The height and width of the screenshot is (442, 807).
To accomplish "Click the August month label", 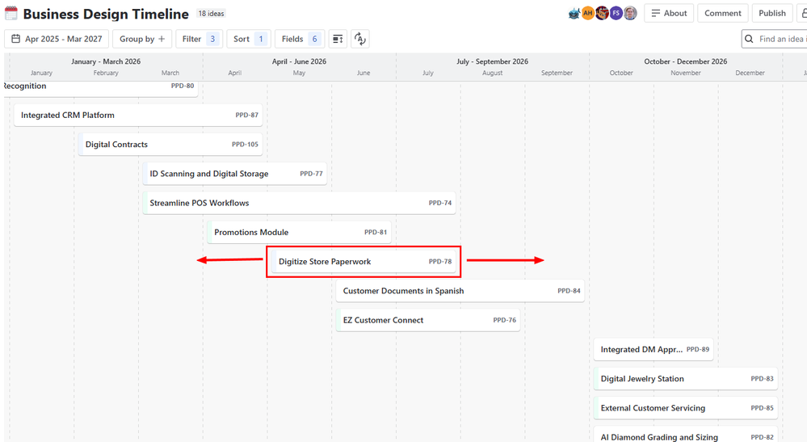I will 492,73.
